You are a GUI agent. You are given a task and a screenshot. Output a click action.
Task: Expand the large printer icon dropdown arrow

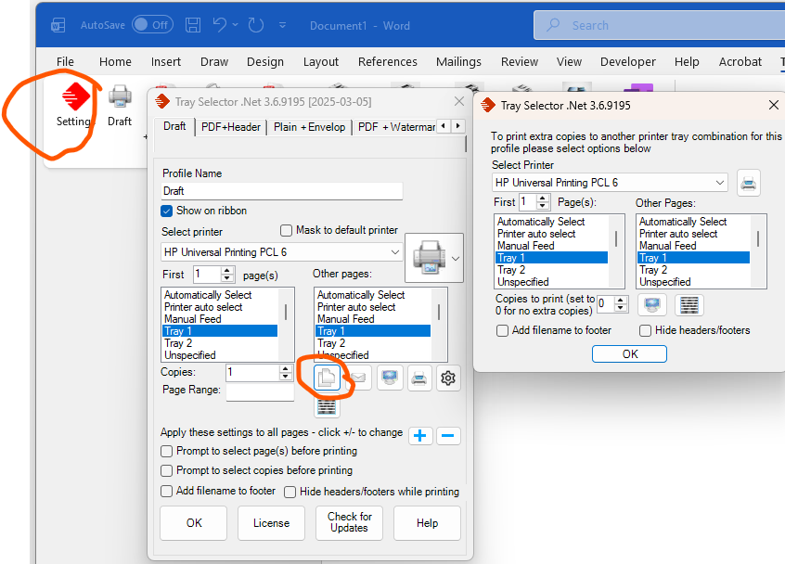point(455,257)
